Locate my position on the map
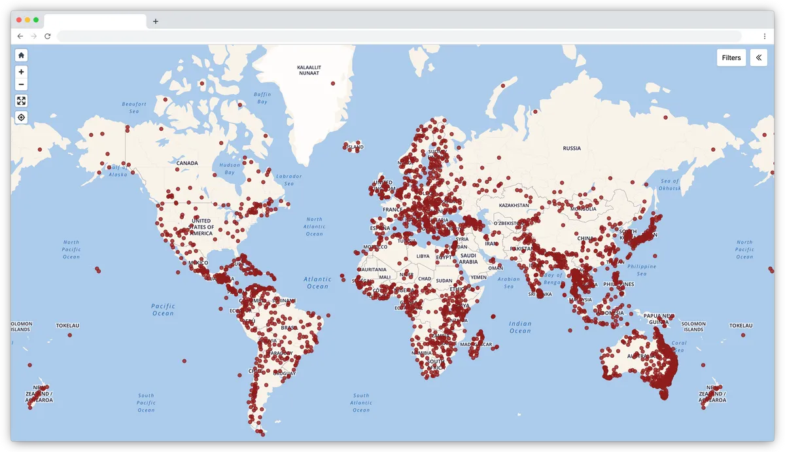785x452 pixels. pyautogui.click(x=22, y=117)
